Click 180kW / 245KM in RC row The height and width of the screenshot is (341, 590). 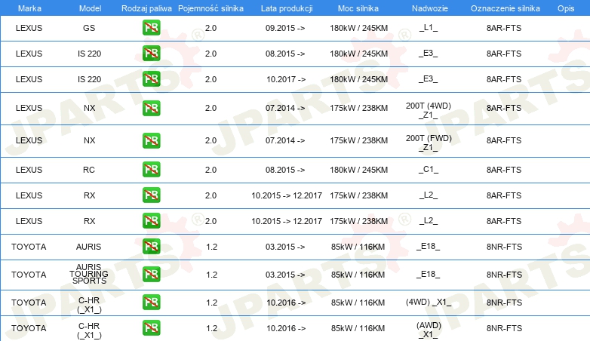click(x=358, y=170)
